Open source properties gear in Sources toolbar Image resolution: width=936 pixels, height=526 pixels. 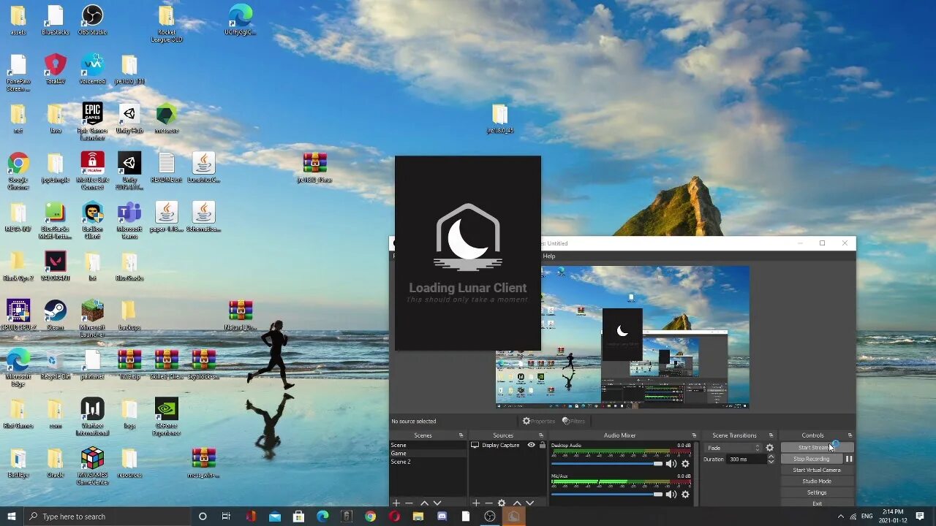click(502, 503)
